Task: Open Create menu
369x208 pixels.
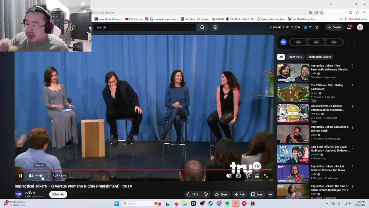Action: pos(334,27)
